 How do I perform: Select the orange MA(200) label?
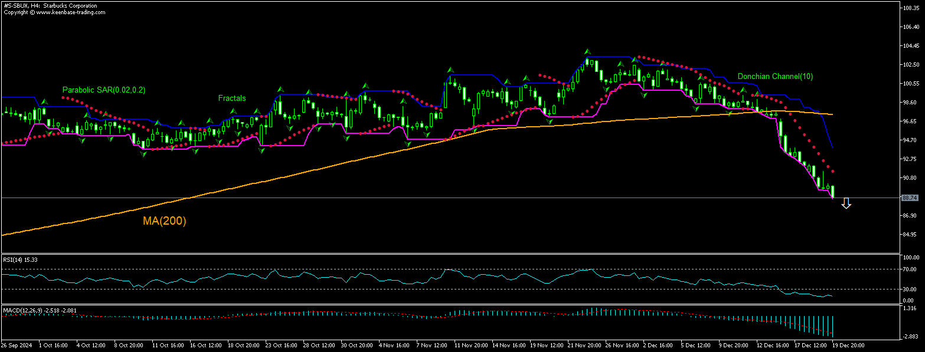pyautogui.click(x=164, y=221)
